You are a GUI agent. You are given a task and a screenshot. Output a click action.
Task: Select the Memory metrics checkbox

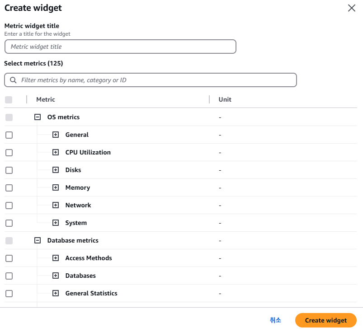[x=9, y=188]
